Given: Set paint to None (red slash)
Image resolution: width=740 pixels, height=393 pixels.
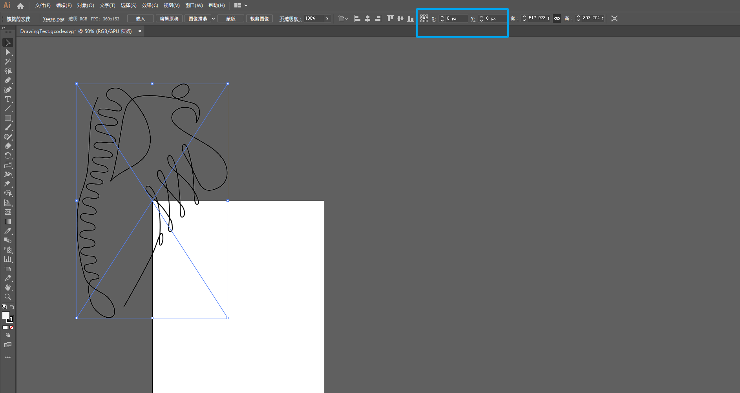Looking at the screenshot, I should 11,327.
